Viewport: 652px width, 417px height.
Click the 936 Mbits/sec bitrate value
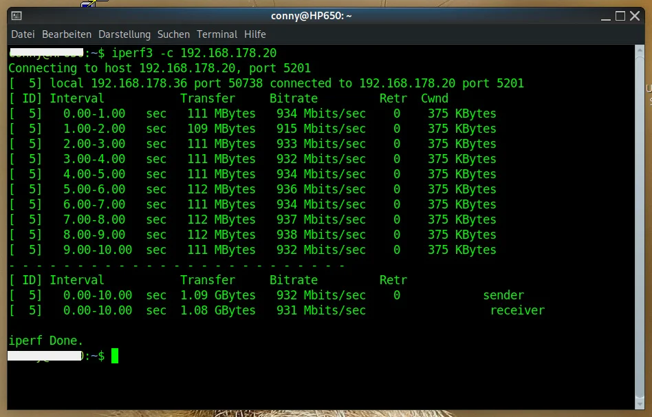pyautogui.click(x=321, y=189)
